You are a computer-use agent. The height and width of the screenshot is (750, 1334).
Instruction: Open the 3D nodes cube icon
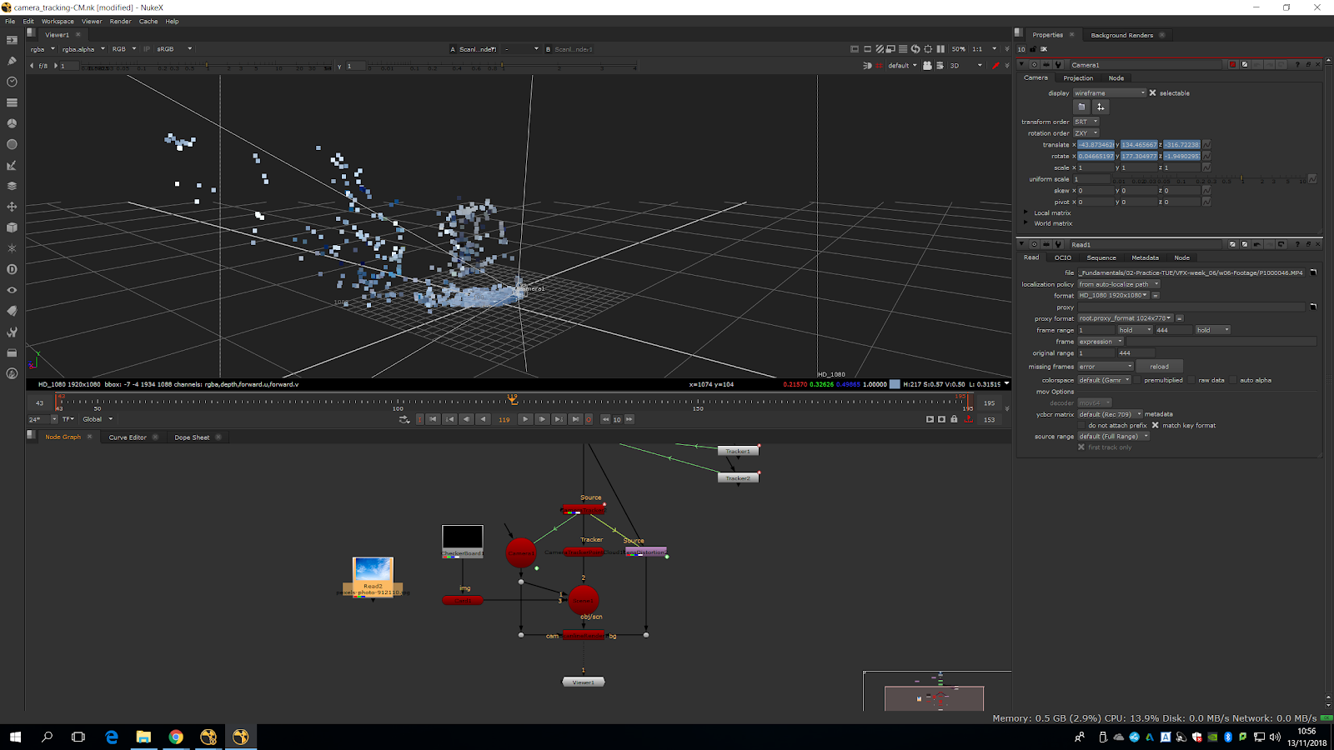[x=12, y=227]
